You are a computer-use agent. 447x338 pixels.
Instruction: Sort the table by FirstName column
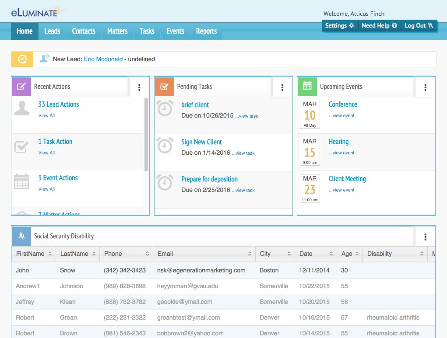click(x=49, y=253)
